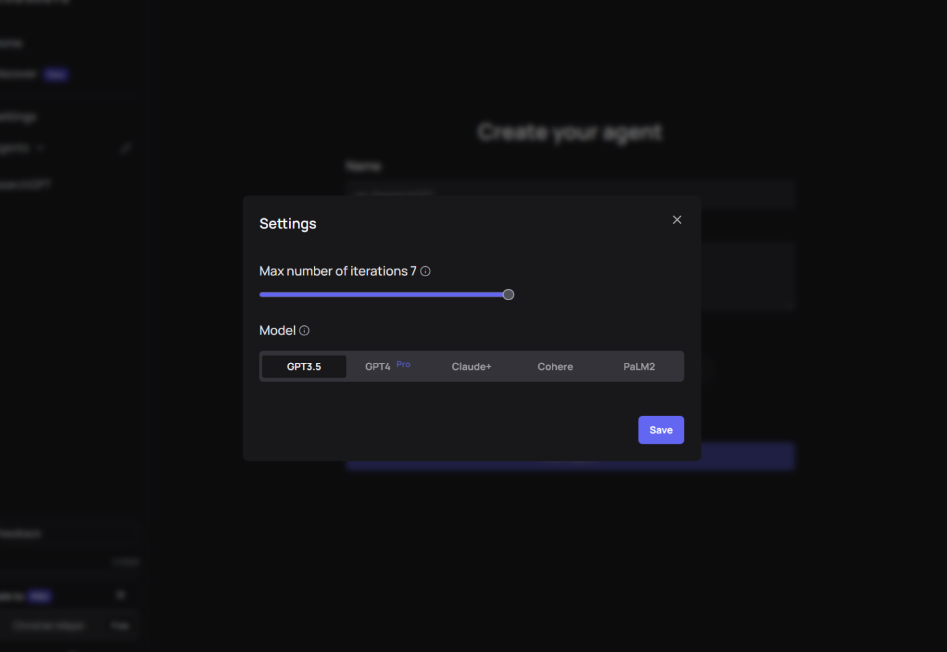Switch to the GPT4 Pro model tab
Image resolution: width=947 pixels, height=652 pixels.
(x=386, y=366)
